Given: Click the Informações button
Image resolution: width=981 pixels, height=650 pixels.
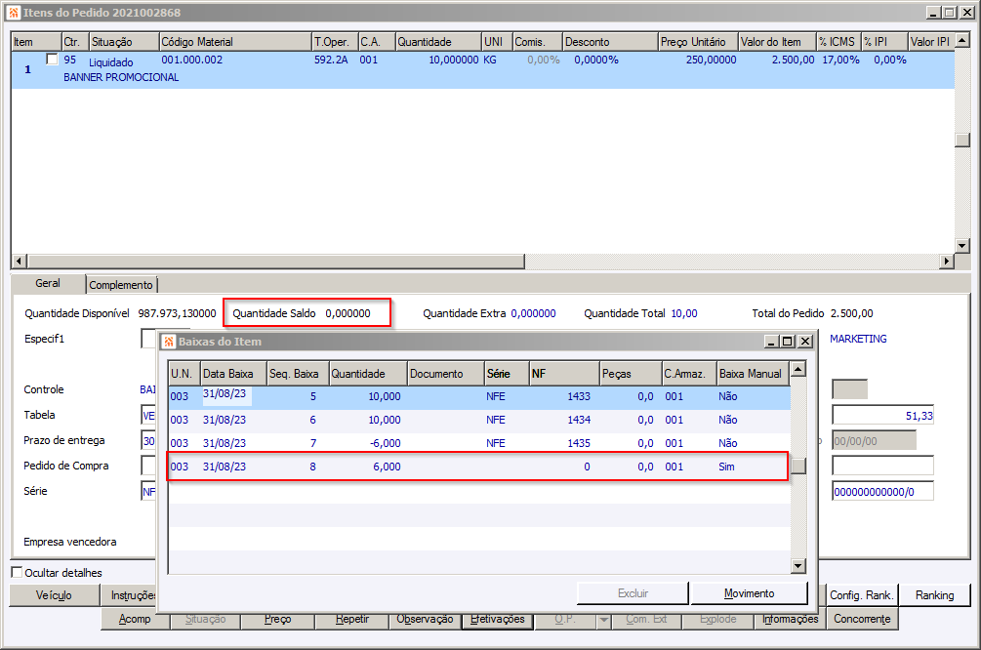Looking at the screenshot, I should point(790,619).
